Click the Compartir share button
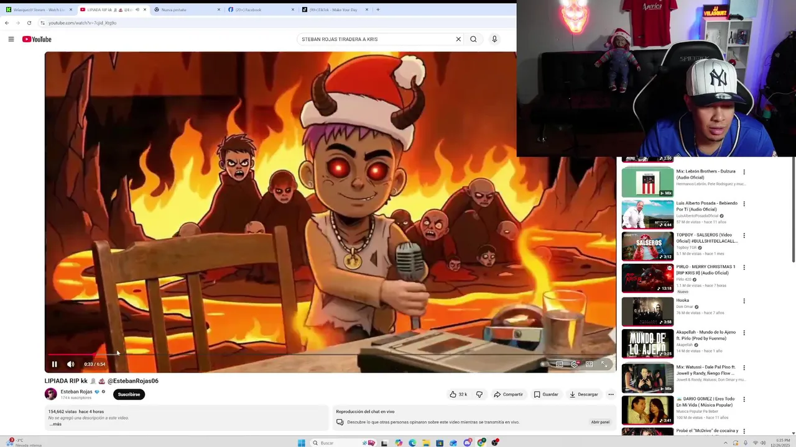The width and height of the screenshot is (796, 447). pos(508,394)
